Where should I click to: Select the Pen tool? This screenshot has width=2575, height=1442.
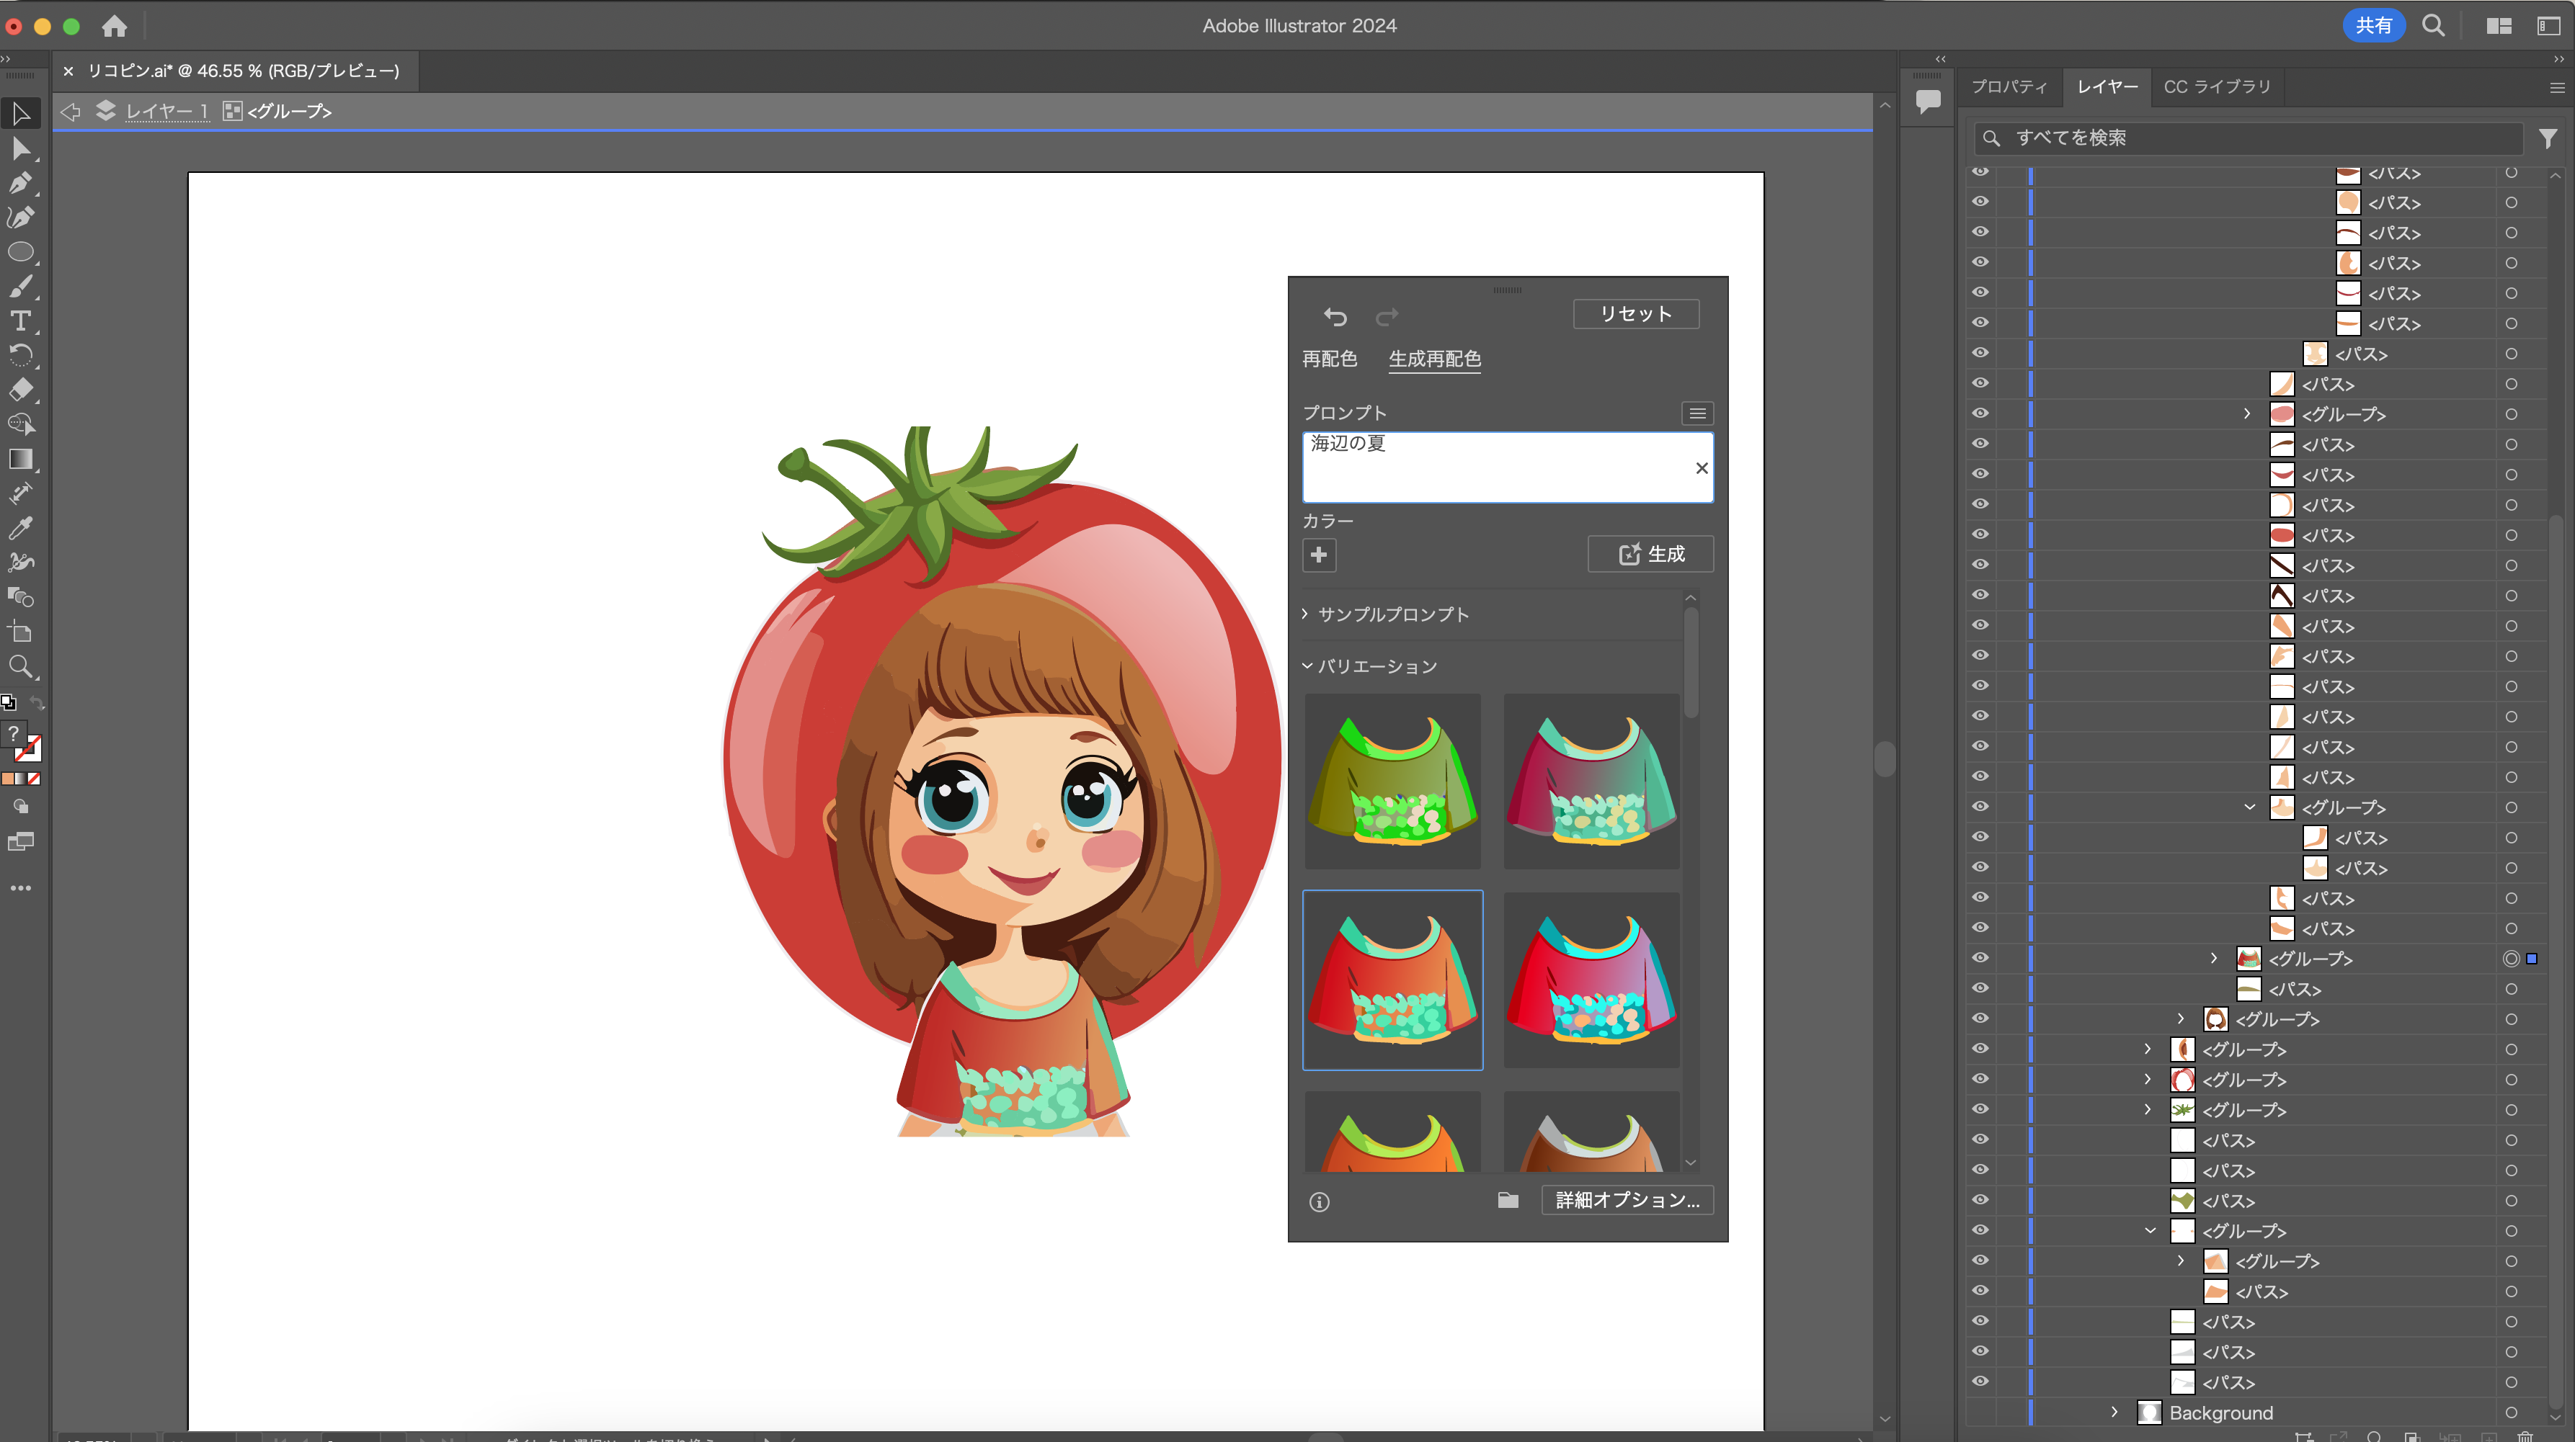[21, 183]
